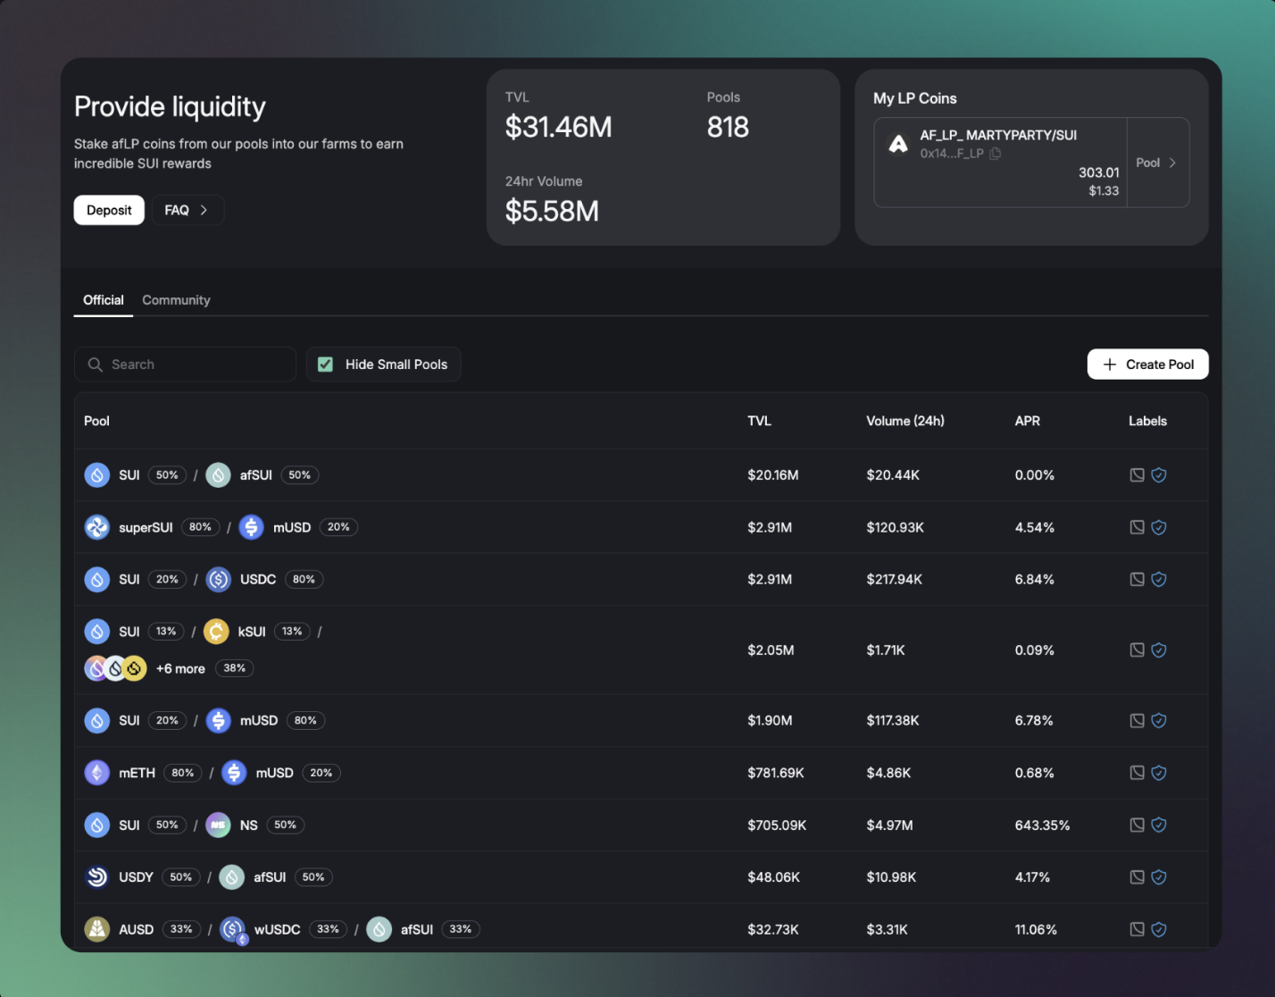Click the Deposit button

point(109,210)
